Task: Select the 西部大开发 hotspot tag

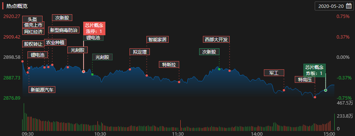Action: [x=216, y=39]
